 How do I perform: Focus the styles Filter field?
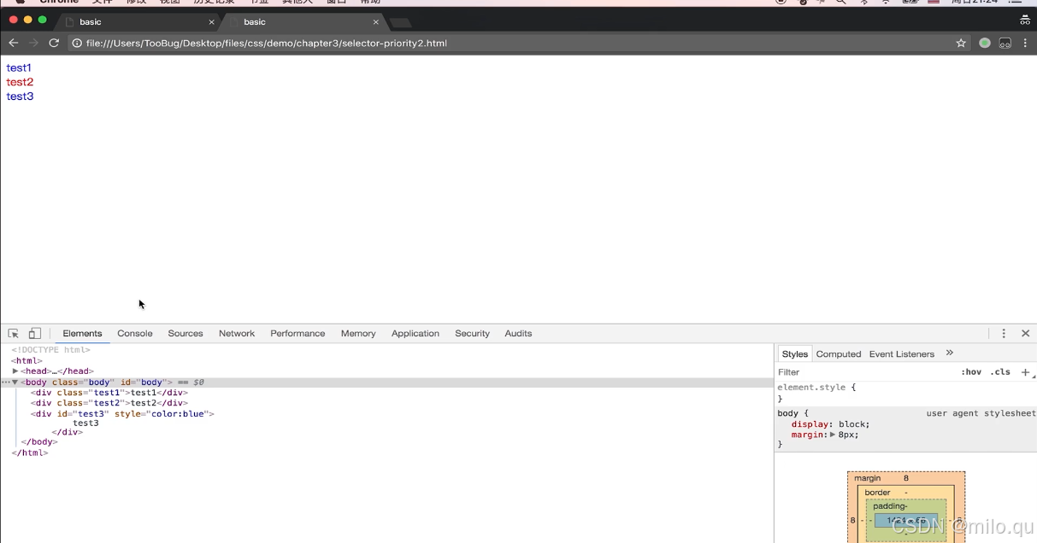pos(863,372)
